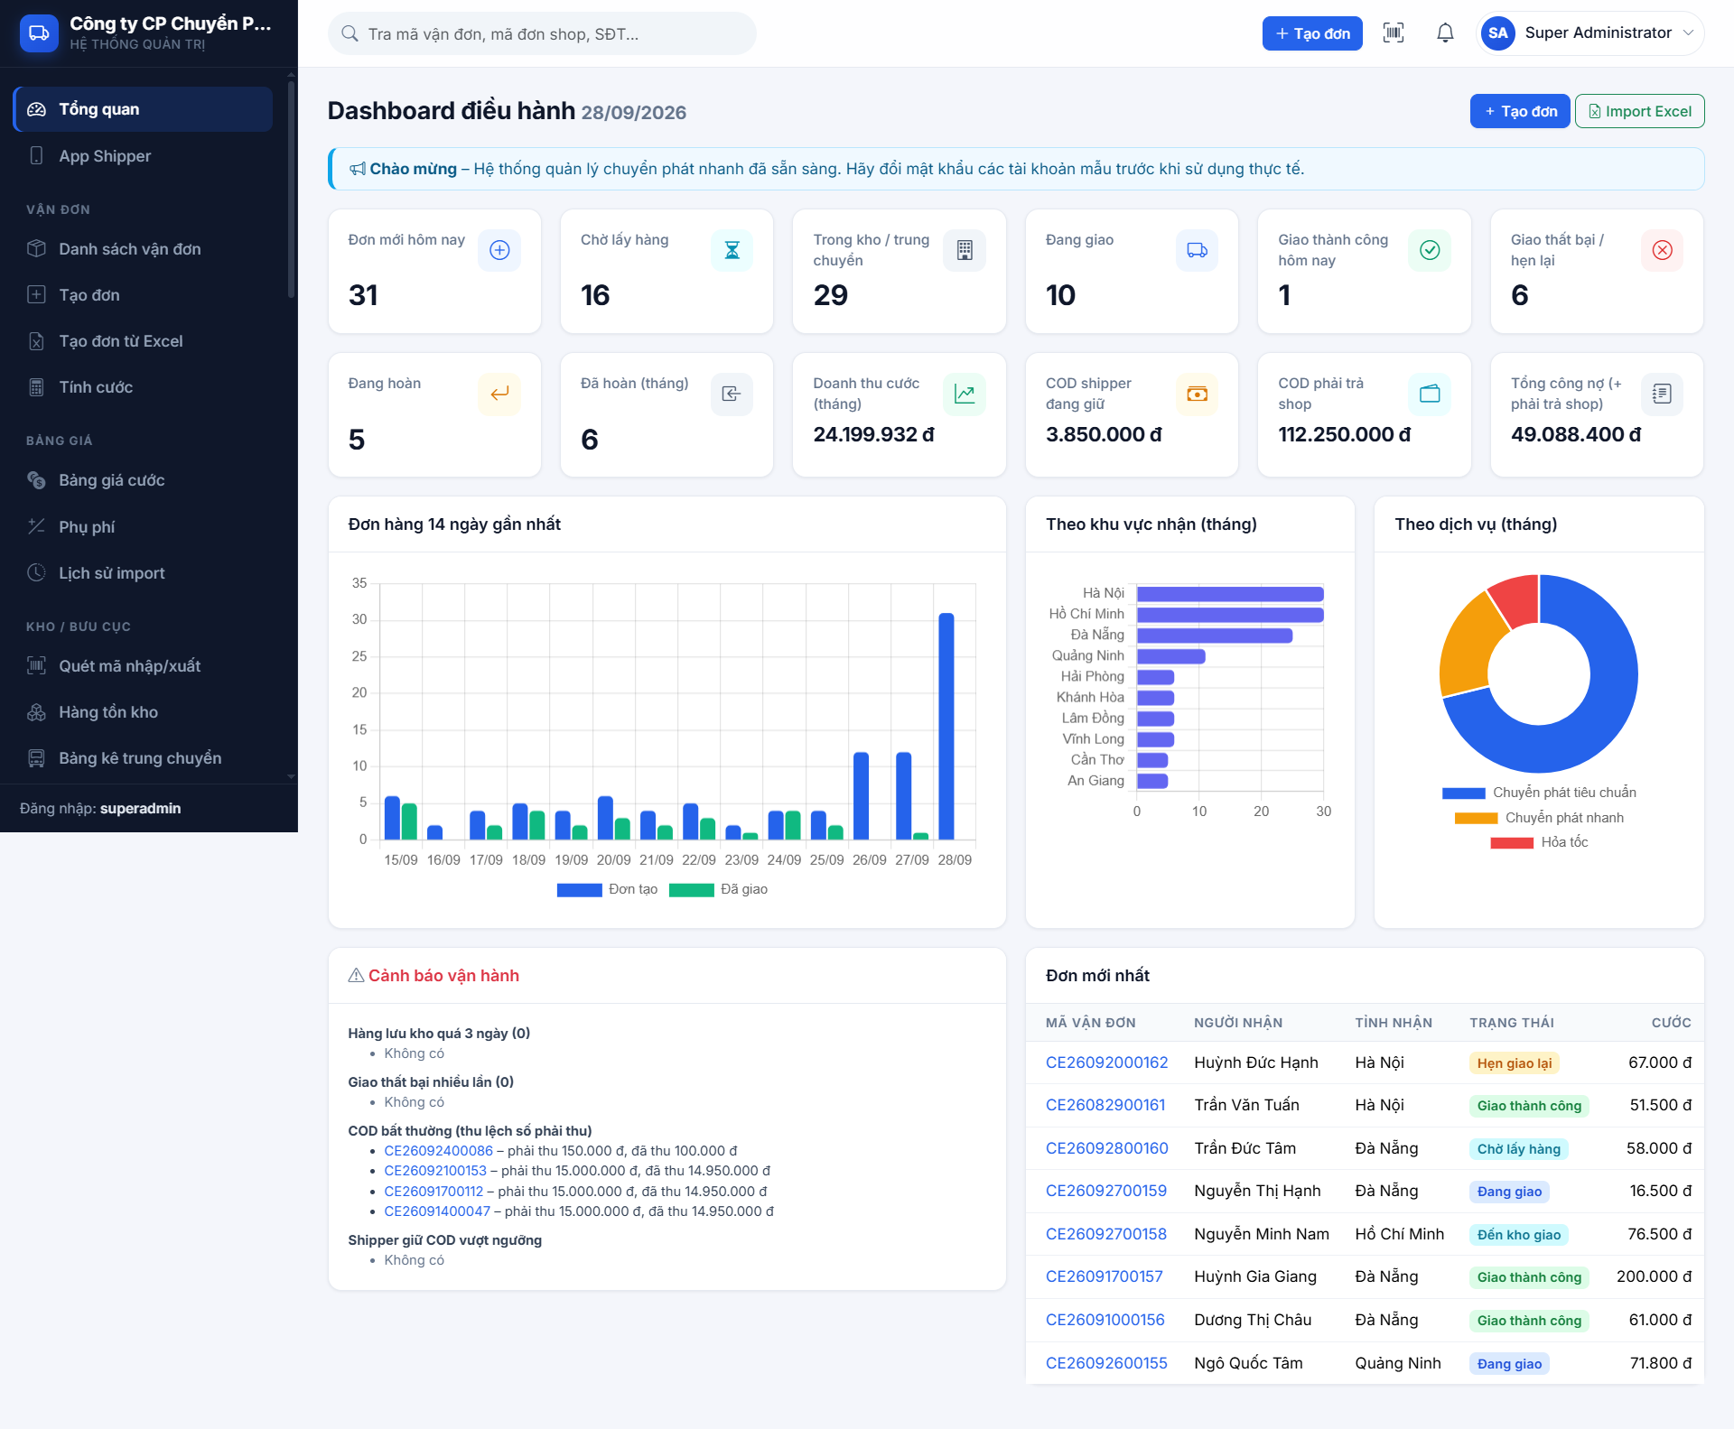Screen dimensions: 1734x1429
Task: Click Tạo đơn button in top bar
Action: click(x=1312, y=33)
